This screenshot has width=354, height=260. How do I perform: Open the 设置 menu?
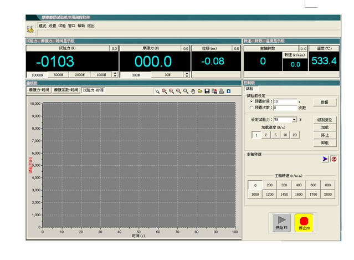coord(53,26)
